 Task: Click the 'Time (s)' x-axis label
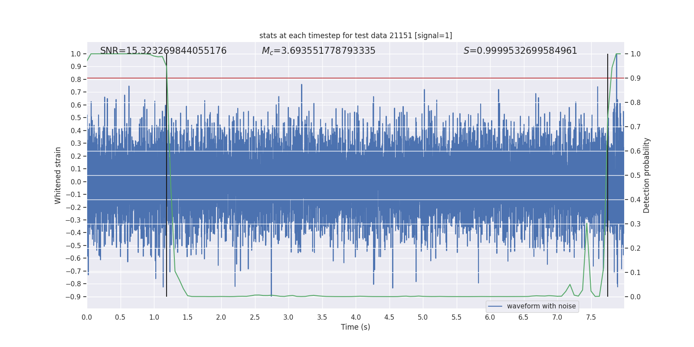(355, 327)
